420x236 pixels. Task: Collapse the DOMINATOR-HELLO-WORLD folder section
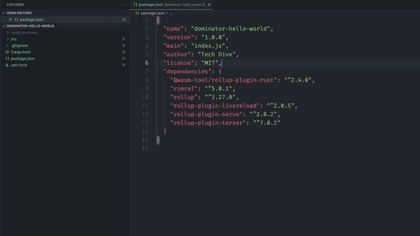(4, 26)
